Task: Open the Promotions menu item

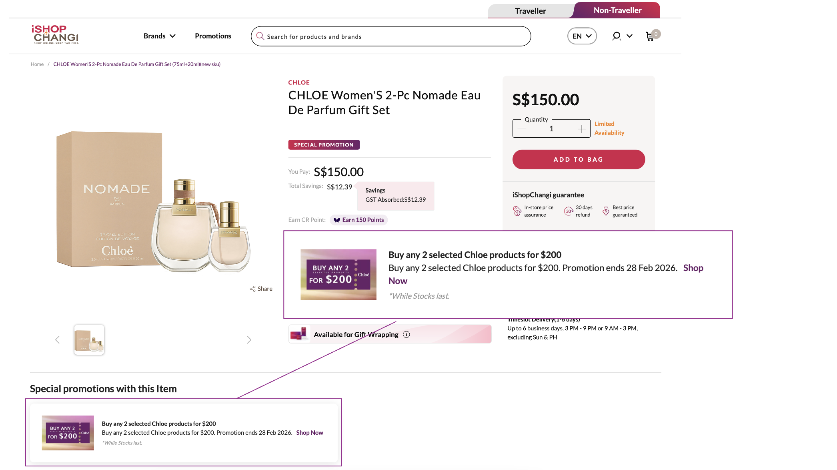Action: pos(213,36)
